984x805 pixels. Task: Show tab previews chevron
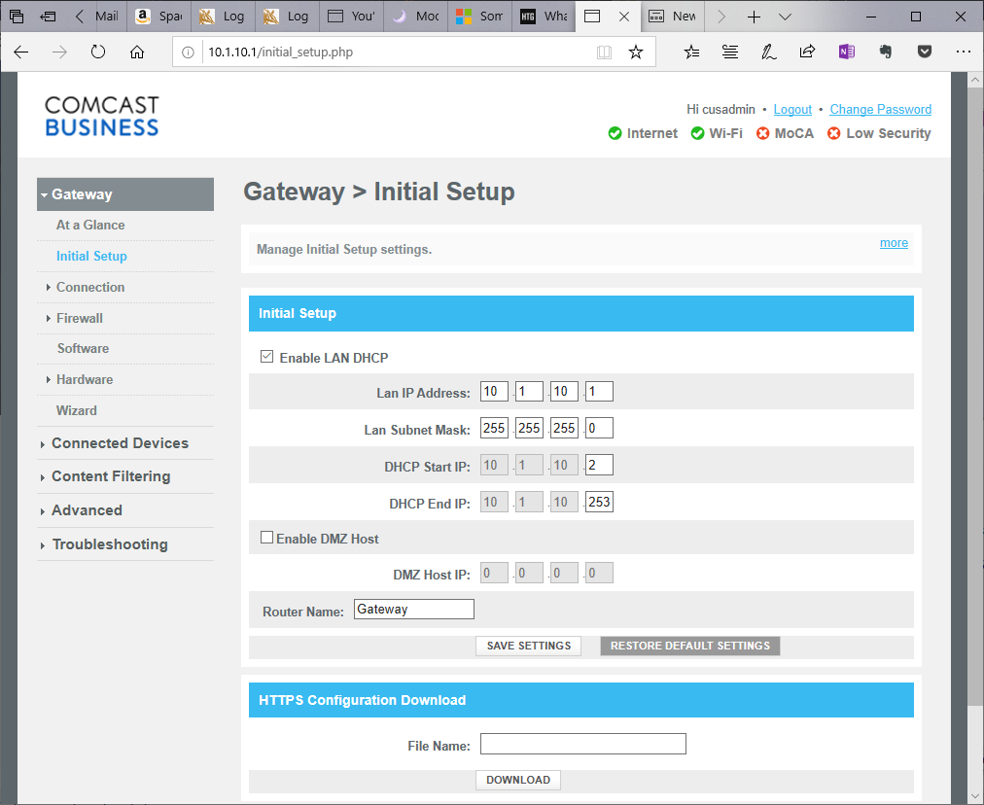[x=785, y=17]
